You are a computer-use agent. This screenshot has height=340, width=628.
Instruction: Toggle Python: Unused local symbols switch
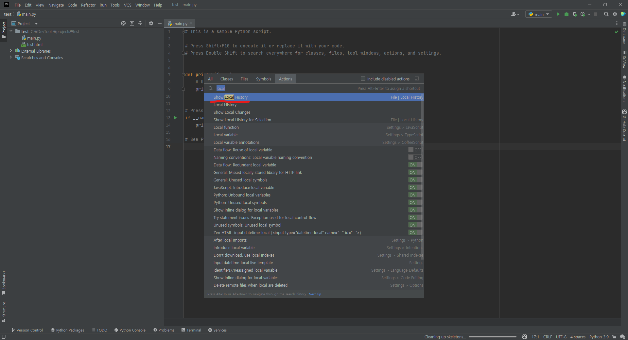(x=415, y=202)
